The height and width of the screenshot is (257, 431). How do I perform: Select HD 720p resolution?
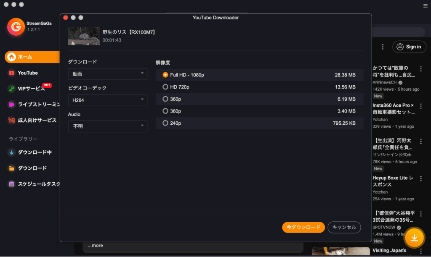pyautogui.click(x=259, y=87)
